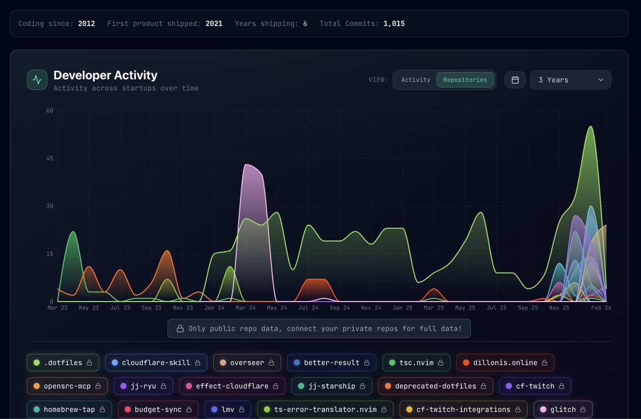The width and height of the screenshot is (641, 419).
Task: Click the lock icon on .dotfiles chip
Action: coord(90,363)
